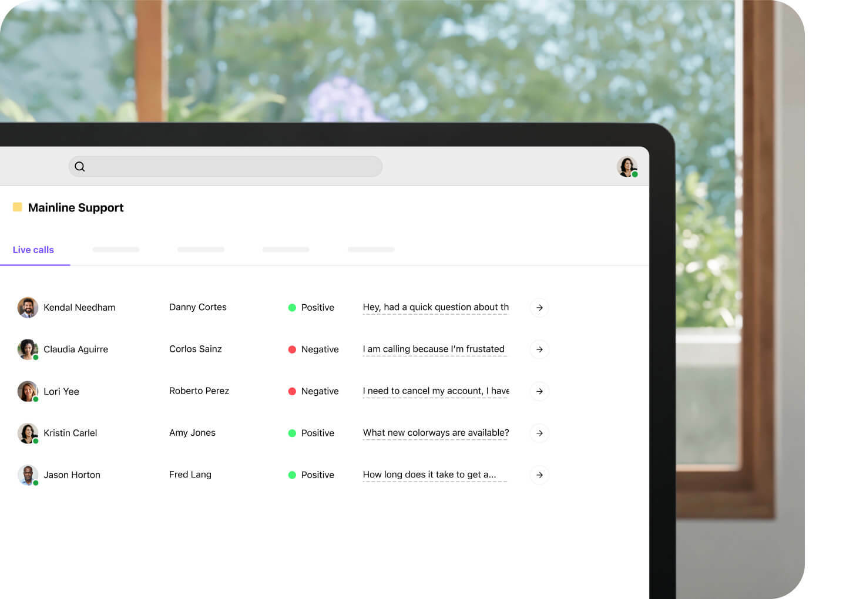
Task: Click the profile avatar in the top bar
Action: click(627, 166)
